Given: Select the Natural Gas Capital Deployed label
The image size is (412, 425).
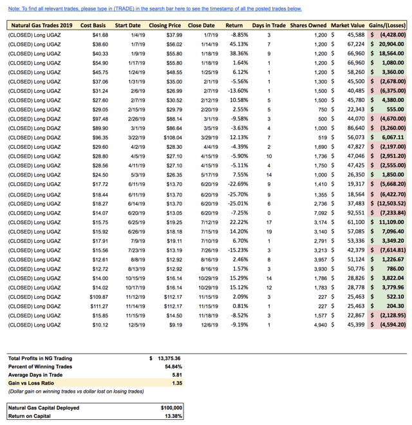Looking at the screenshot, I should click(x=44, y=408).
